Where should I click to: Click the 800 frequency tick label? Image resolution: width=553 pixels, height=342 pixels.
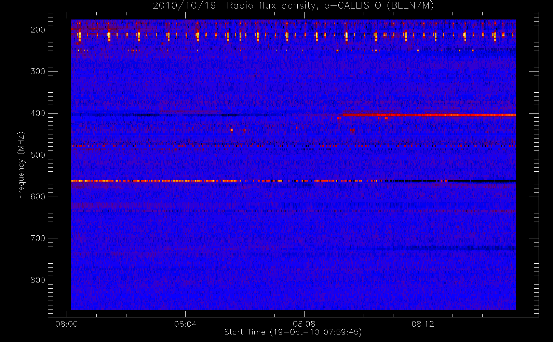tap(38, 280)
